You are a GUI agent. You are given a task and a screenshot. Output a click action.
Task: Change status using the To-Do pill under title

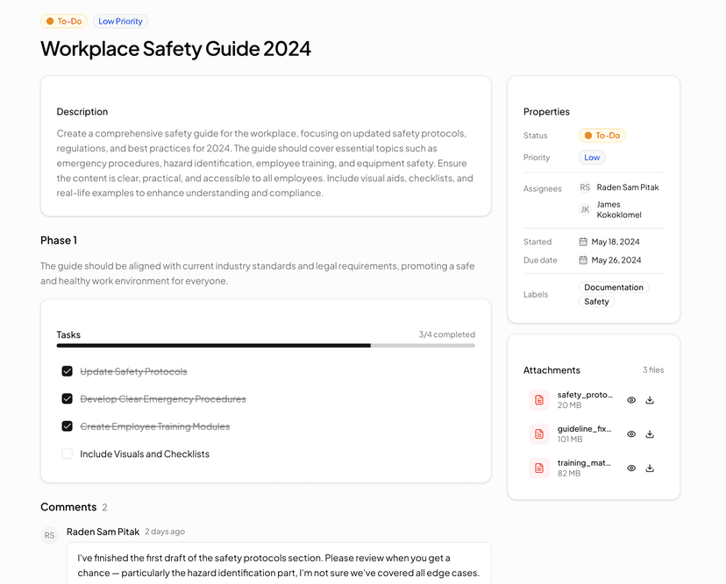pyautogui.click(x=63, y=20)
